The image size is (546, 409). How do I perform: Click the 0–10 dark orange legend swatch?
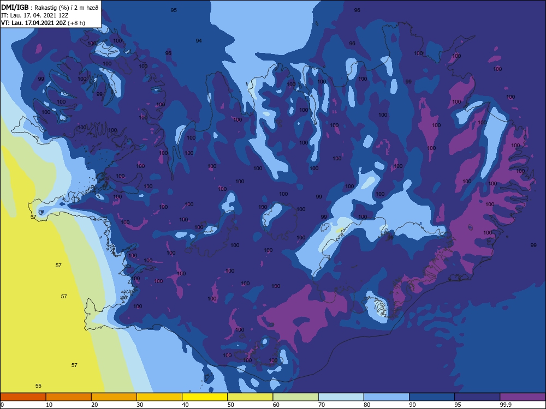(x=23, y=397)
